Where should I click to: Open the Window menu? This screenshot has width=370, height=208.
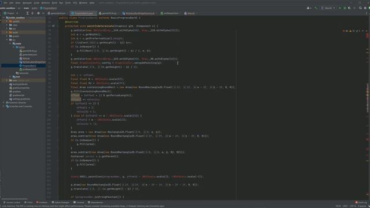click(x=83, y=3)
